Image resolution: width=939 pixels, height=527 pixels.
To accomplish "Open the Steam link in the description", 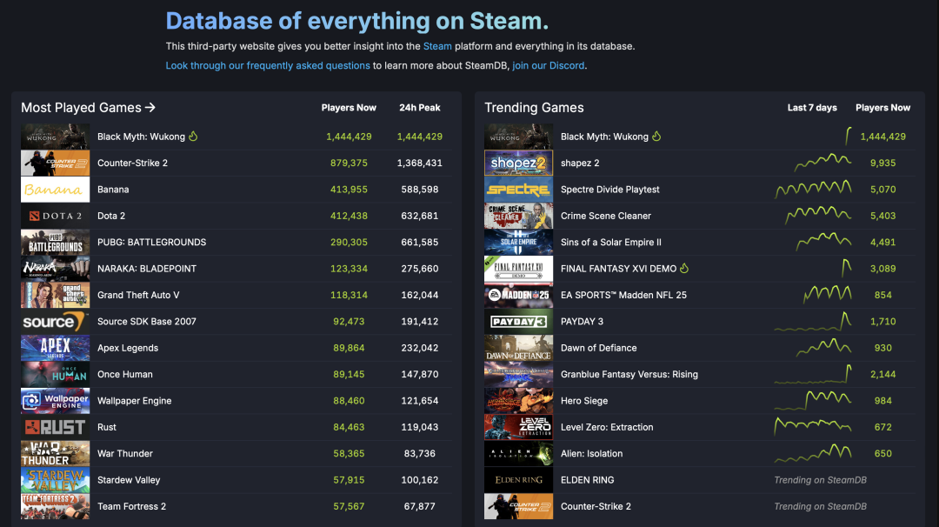I will click(x=437, y=46).
